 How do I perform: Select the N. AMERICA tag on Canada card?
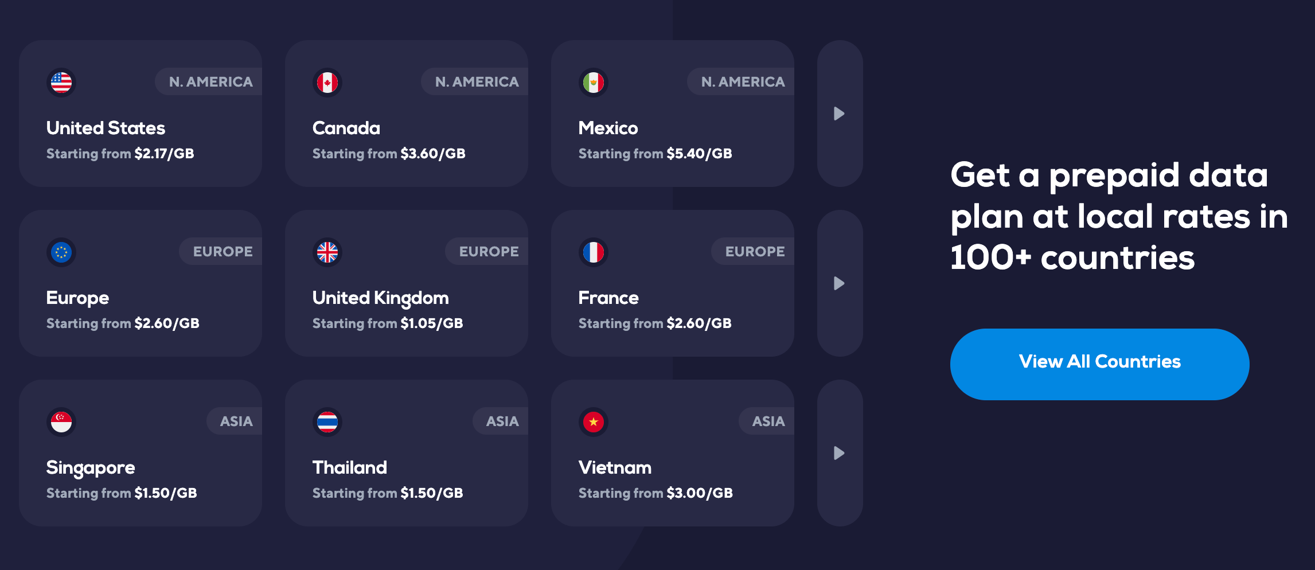[477, 82]
